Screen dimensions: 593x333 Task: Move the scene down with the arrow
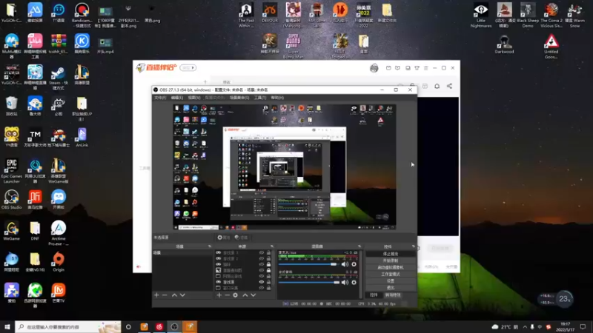click(182, 295)
